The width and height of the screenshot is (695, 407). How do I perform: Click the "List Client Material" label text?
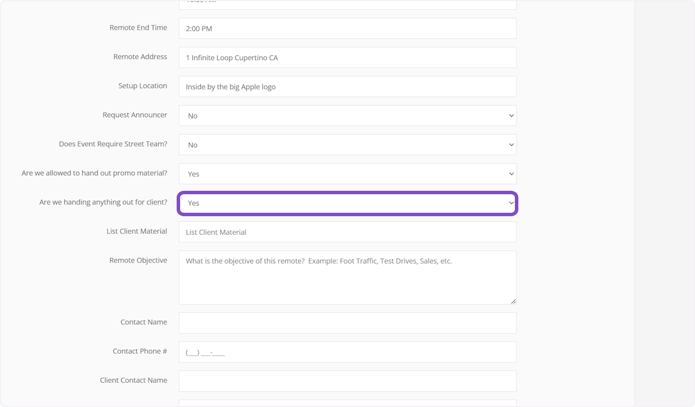point(137,231)
